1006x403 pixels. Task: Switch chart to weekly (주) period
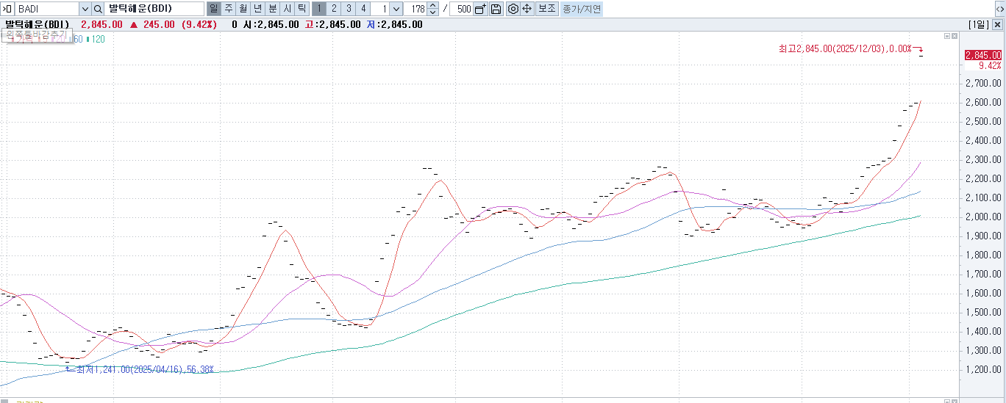pyautogui.click(x=228, y=9)
